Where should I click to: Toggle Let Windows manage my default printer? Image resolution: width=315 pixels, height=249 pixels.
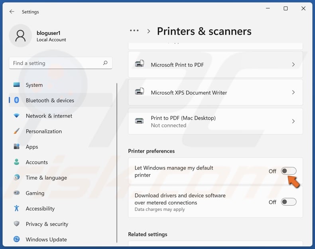click(288, 171)
